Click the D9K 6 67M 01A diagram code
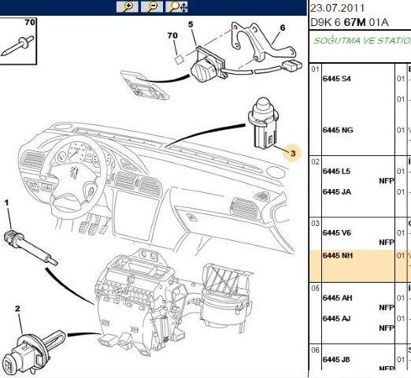Viewport: 411px width, 378px height. pyautogui.click(x=349, y=22)
